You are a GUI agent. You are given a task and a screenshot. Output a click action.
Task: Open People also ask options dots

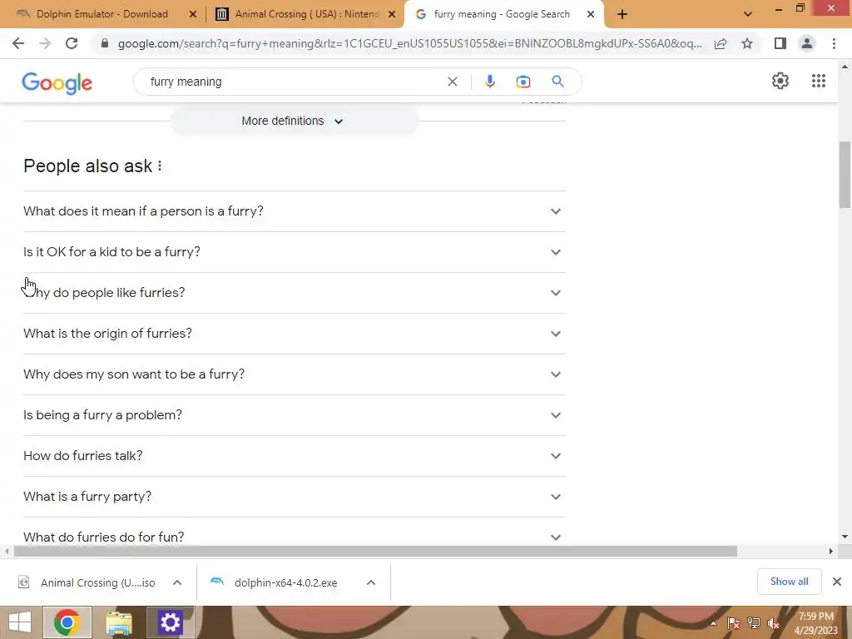[x=160, y=166]
